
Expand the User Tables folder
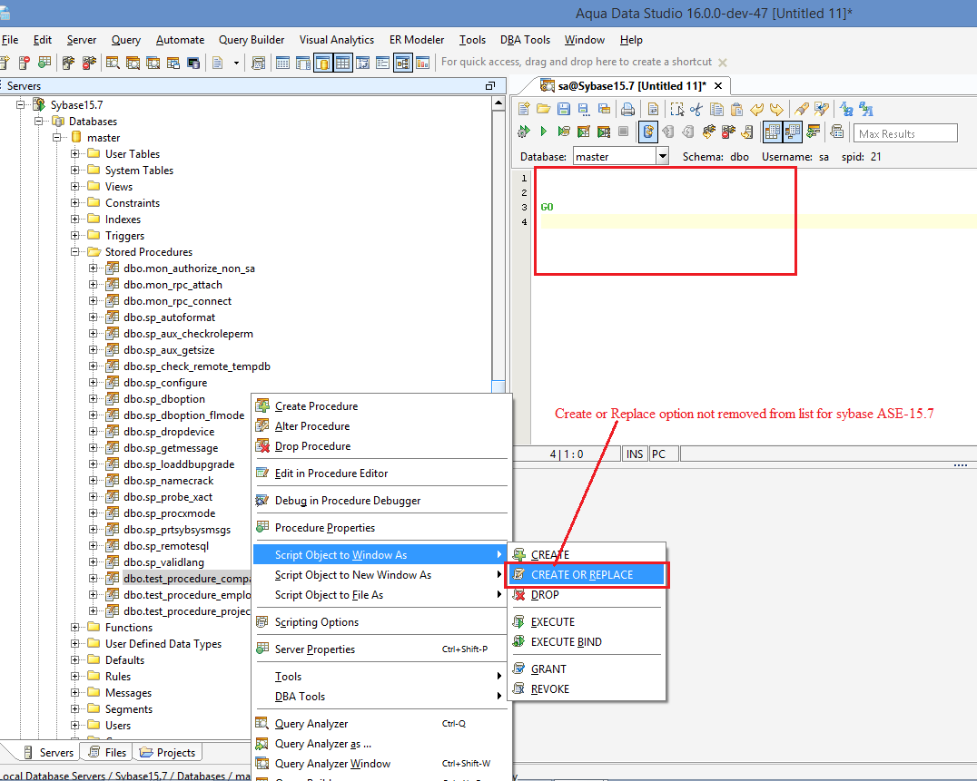[x=74, y=153]
